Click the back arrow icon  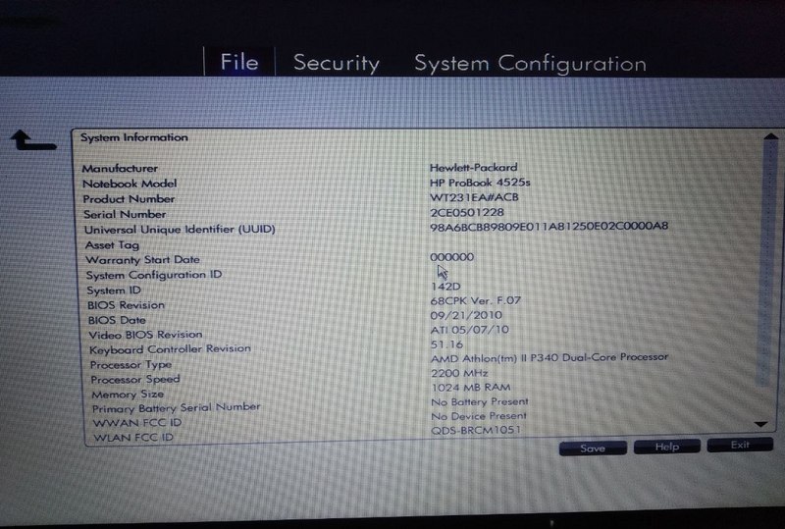[x=31, y=141]
